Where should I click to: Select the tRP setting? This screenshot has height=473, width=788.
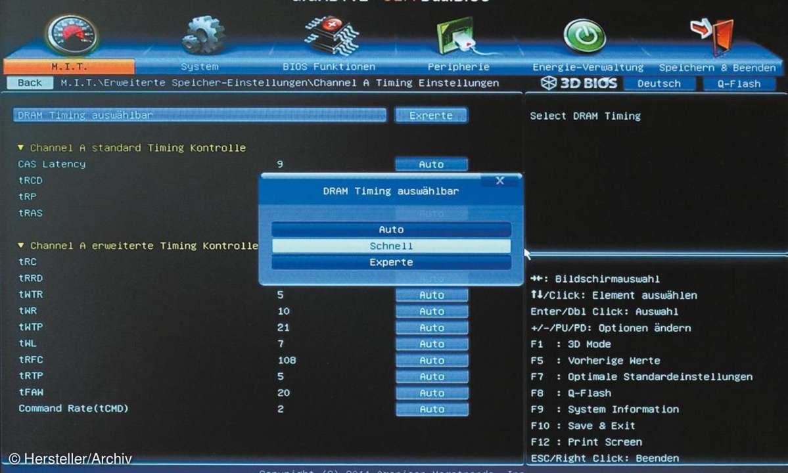(27, 196)
